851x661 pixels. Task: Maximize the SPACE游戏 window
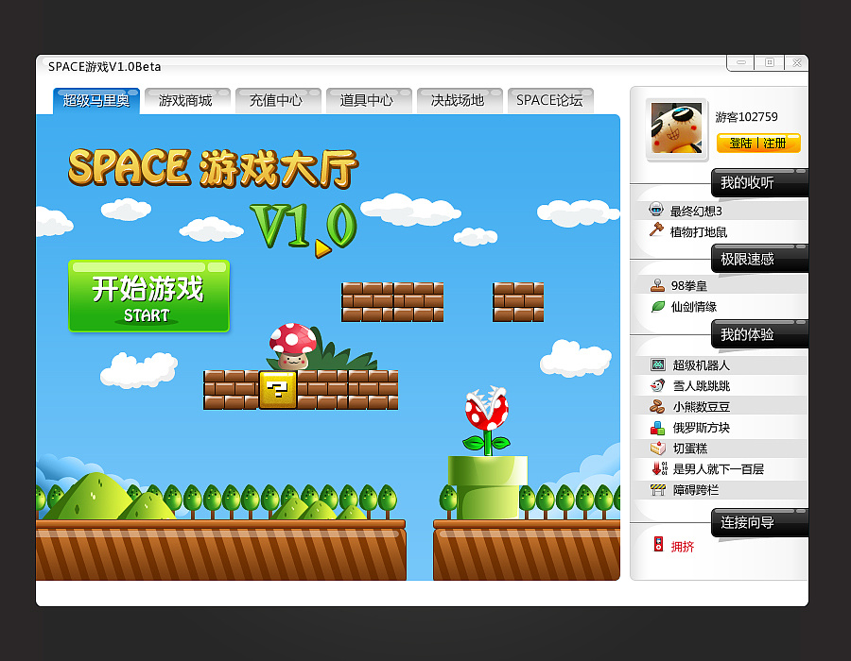point(770,62)
